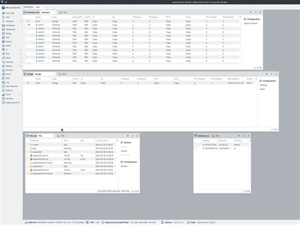The width and height of the screenshot is (300, 225).
Task: Check the pub directory checkbox in File List
Action: 28,148
